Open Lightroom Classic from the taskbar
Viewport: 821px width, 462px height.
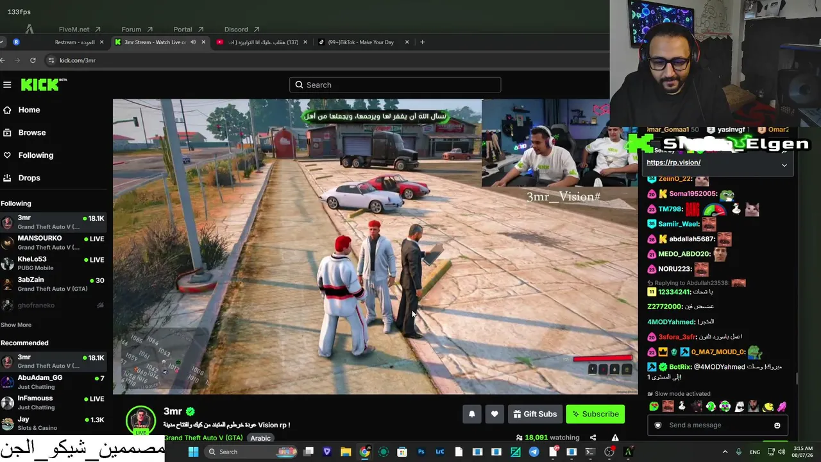tap(440, 452)
